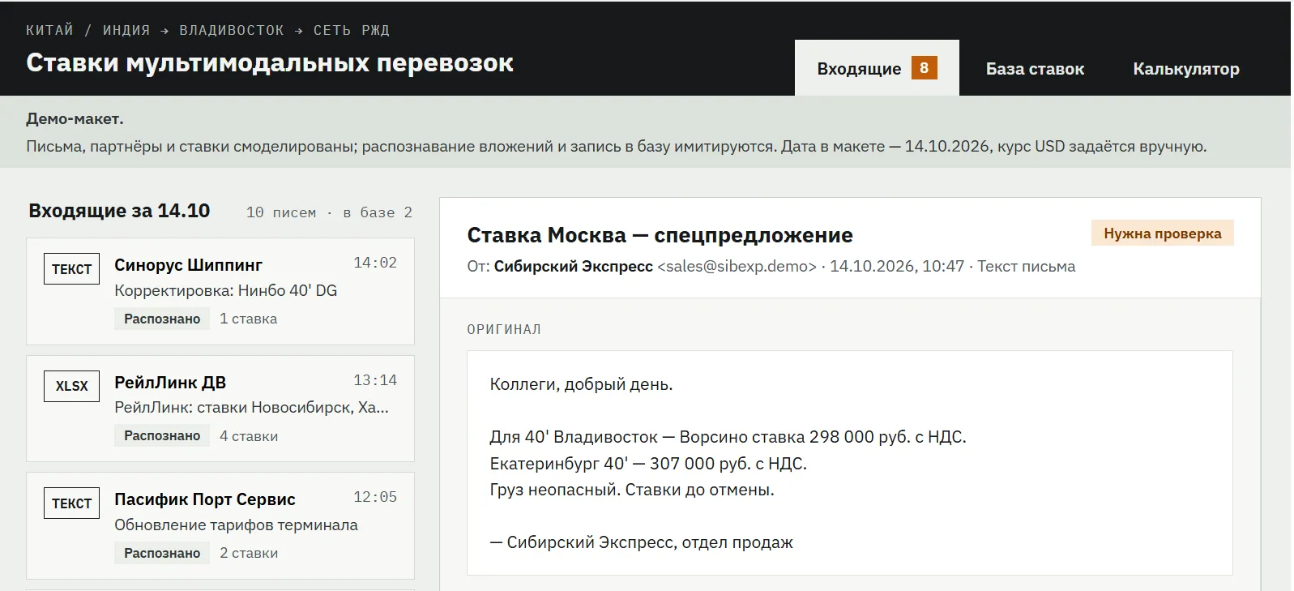The image size is (1294, 591).
Task: Open the Синорус Шиппинг email card
Action: pos(220,291)
